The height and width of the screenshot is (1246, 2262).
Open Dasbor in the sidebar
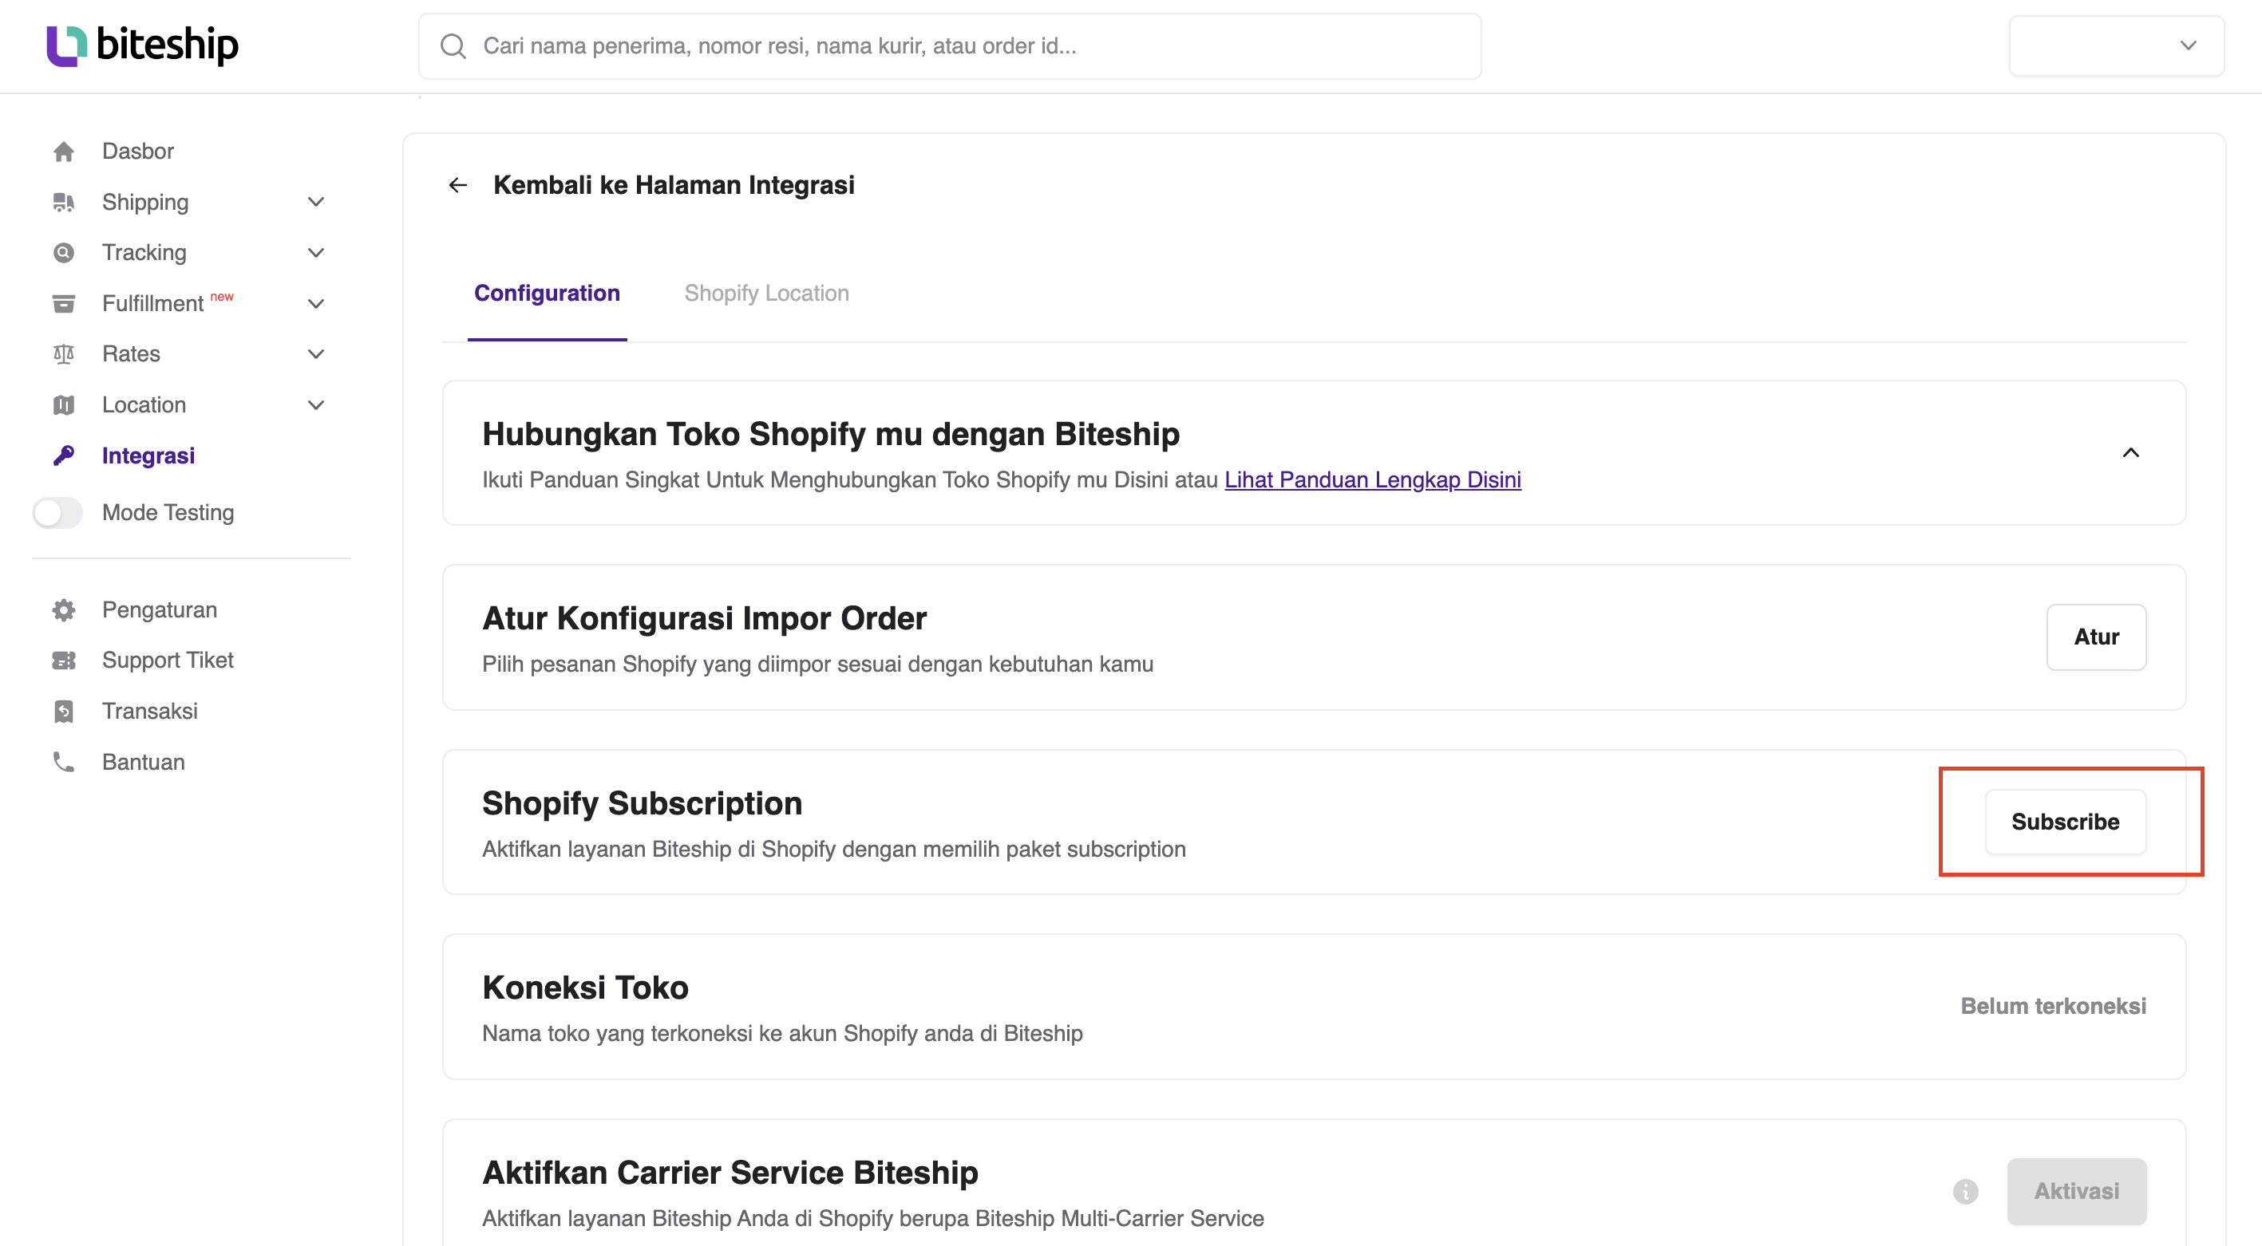click(x=138, y=151)
